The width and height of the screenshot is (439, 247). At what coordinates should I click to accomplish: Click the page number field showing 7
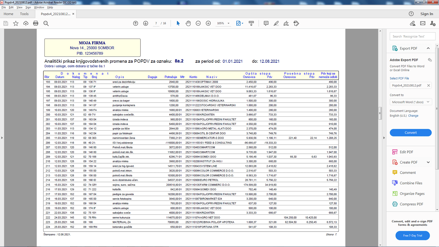(156, 23)
